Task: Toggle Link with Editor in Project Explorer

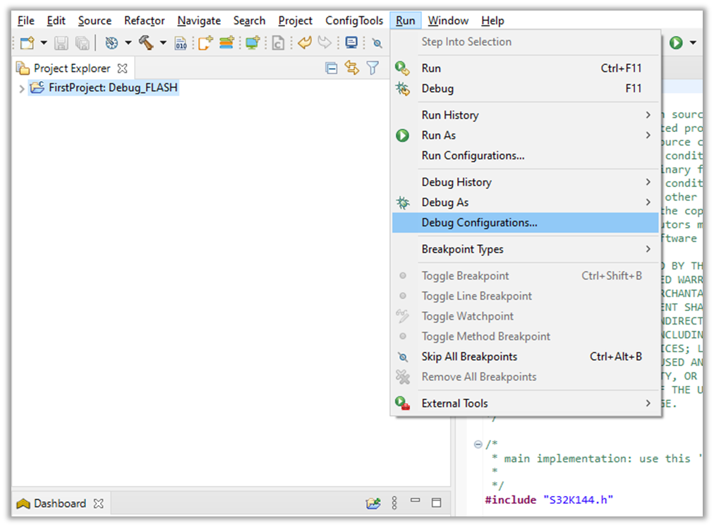Action: pyautogui.click(x=351, y=67)
